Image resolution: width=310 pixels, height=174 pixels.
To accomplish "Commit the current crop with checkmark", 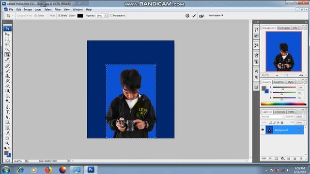I will pos(194,15).
